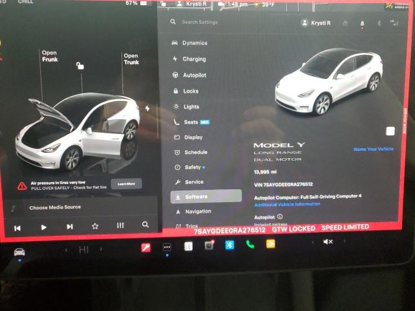
Task: Tap the media search magnifier
Action: pyautogui.click(x=145, y=225)
